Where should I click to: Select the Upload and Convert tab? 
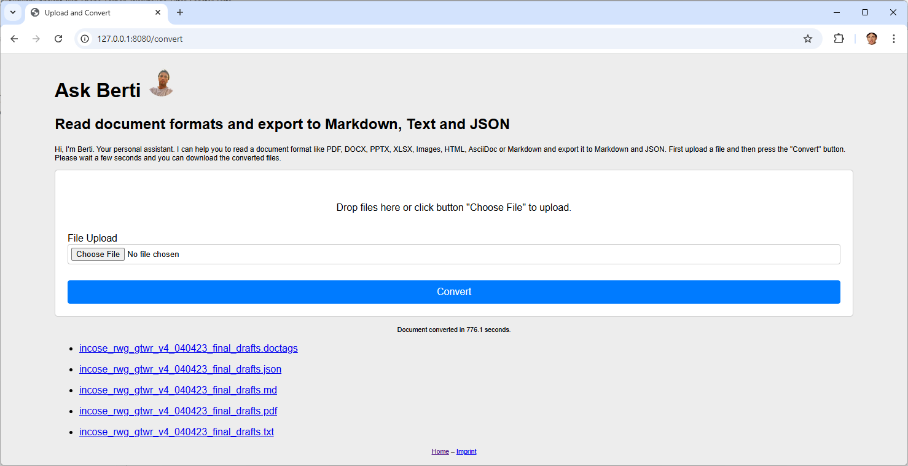86,12
